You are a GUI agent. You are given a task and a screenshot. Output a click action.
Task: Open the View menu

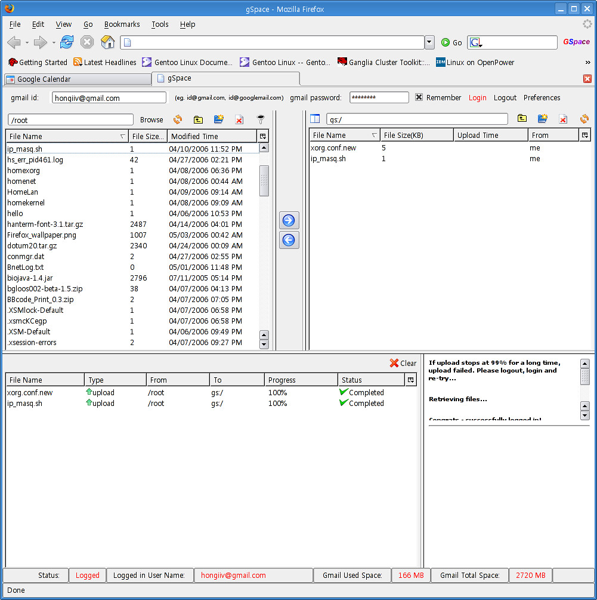pos(63,24)
